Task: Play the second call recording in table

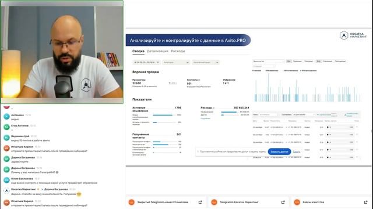Action: coord(328,135)
